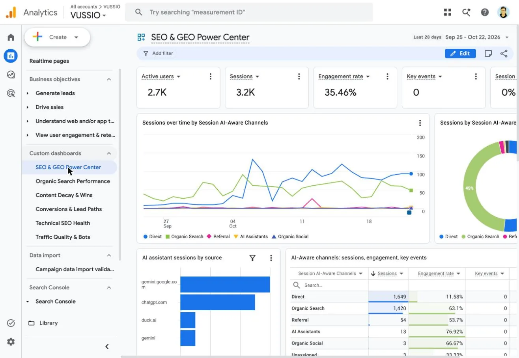Click the Add filter button
The image size is (519, 358).
point(158,53)
